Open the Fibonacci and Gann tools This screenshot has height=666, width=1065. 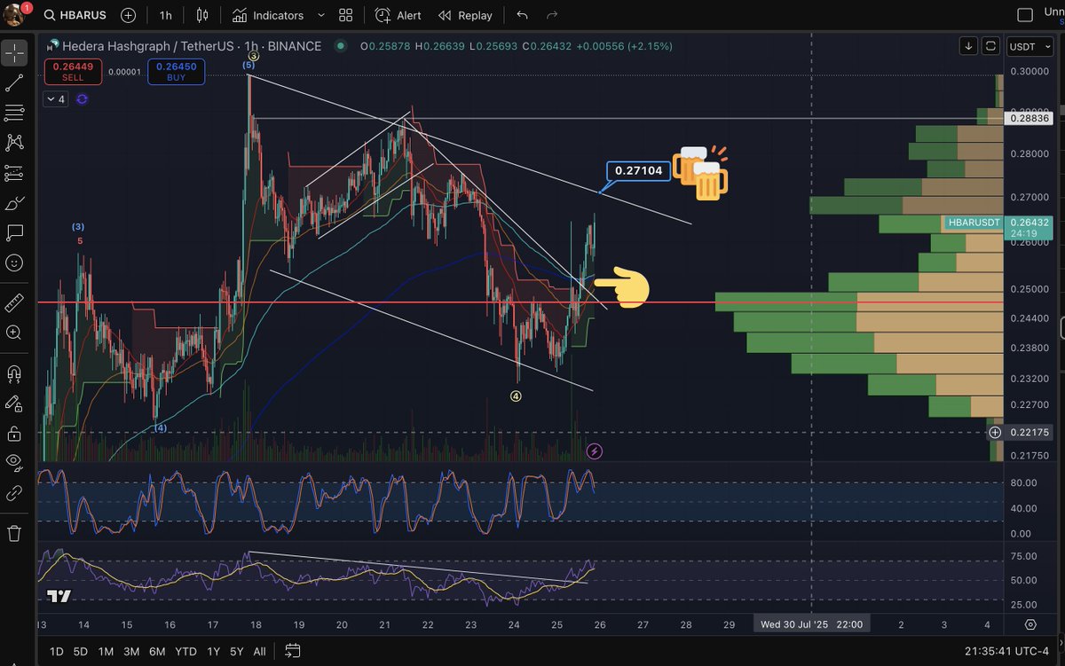14,113
